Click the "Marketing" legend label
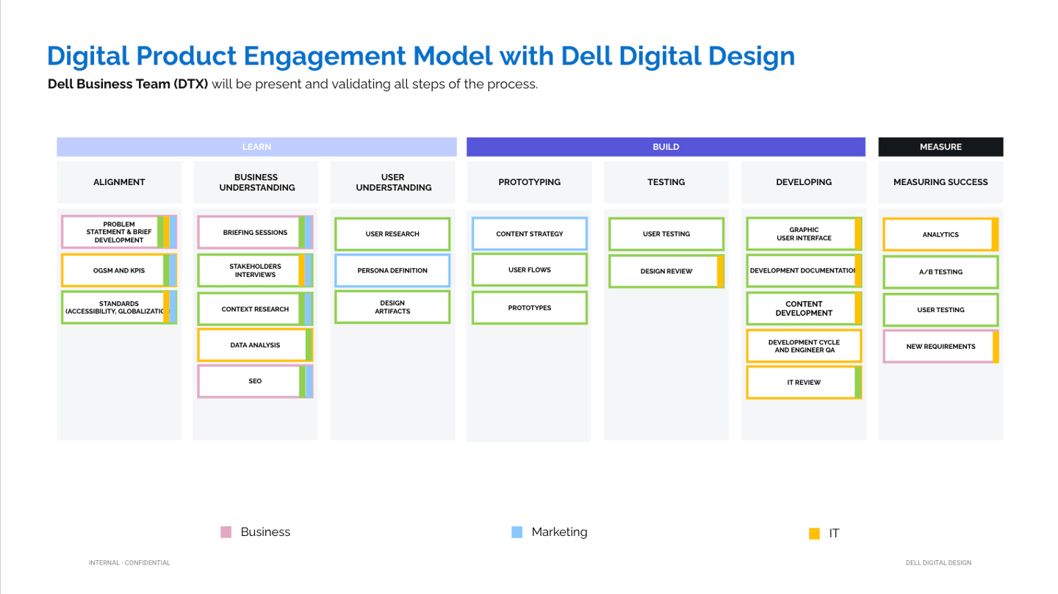1058x594 pixels. [559, 532]
